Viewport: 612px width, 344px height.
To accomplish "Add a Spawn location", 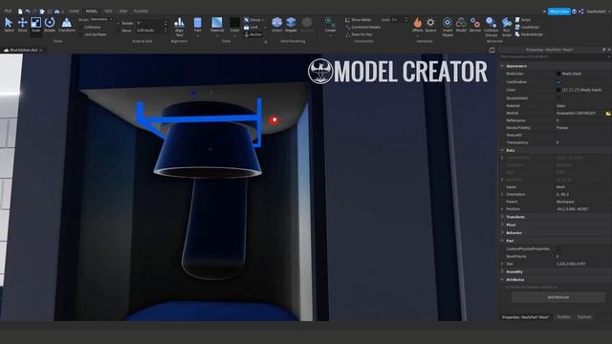I will click(430, 24).
